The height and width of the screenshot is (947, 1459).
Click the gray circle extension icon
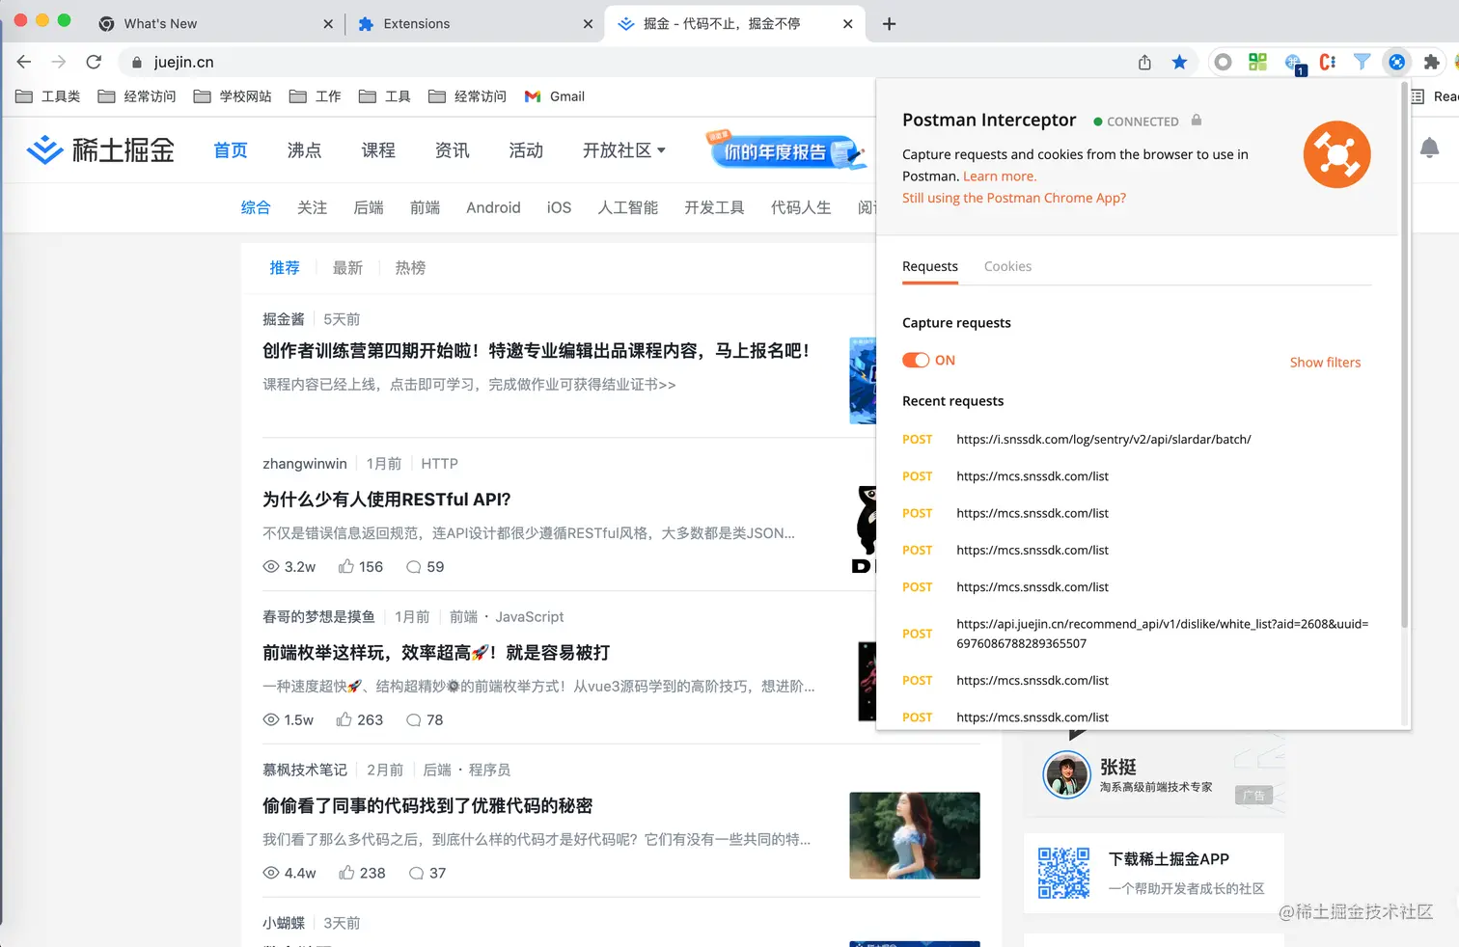(1223, 62)
